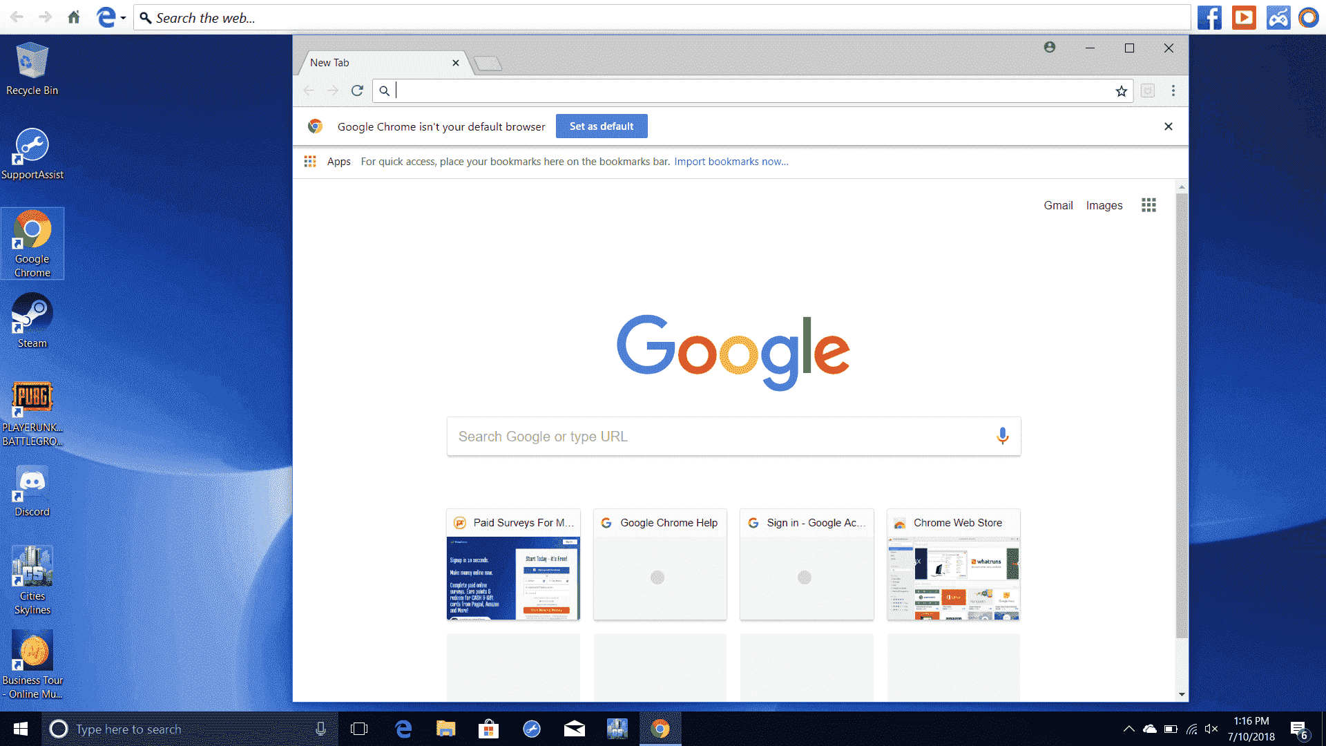Select the Steam desktop icon

(x=32, y=321)
